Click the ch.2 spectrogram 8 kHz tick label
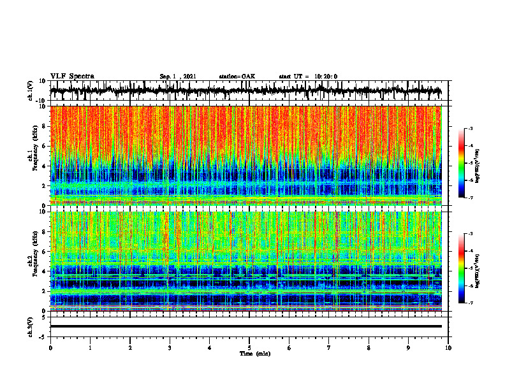Image resolution: width=505 pixels, height=390 pixels. coord(44,232)
